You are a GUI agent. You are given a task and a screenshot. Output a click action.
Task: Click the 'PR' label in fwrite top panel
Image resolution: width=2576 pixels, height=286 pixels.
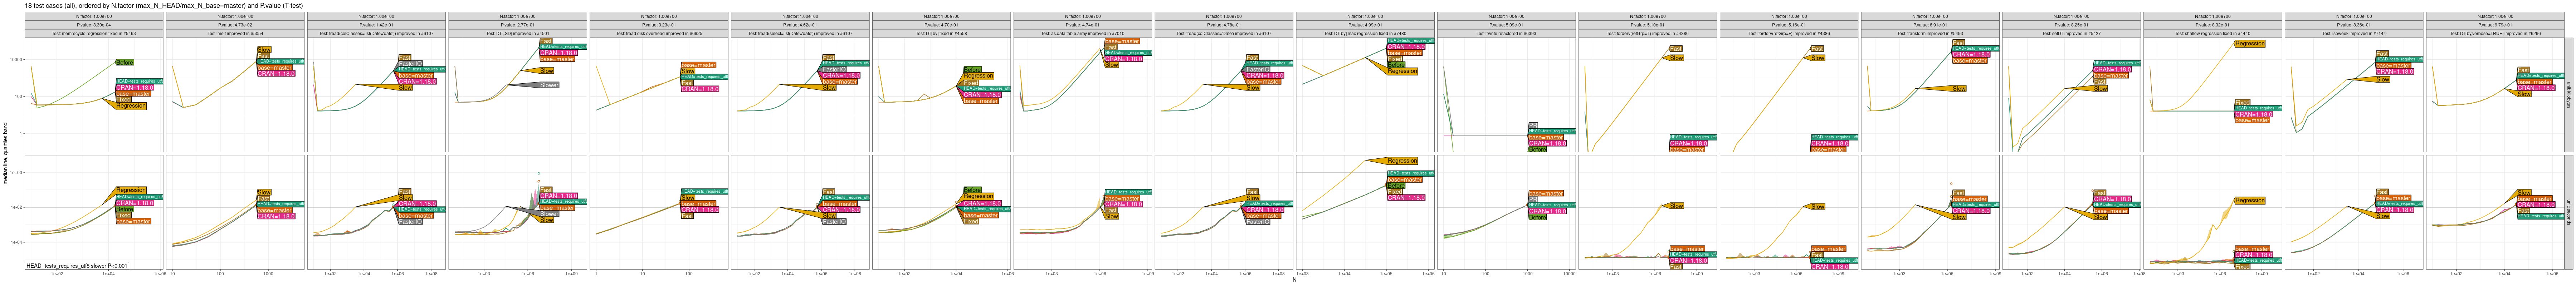[x=1533, y=125]
